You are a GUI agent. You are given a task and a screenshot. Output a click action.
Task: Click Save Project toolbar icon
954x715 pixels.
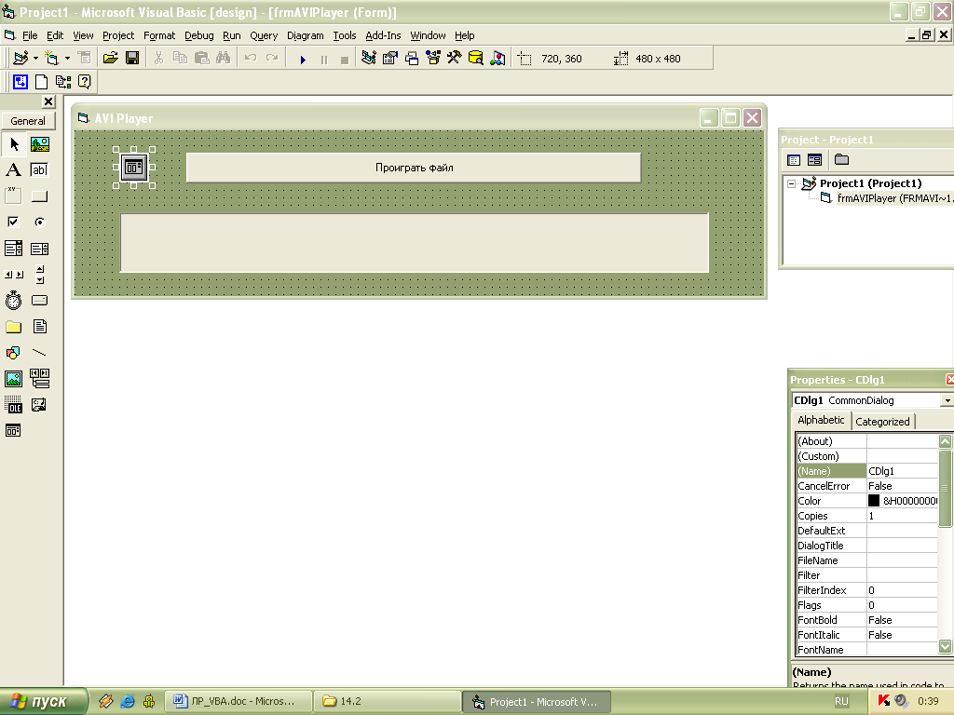tap(132, 59)
